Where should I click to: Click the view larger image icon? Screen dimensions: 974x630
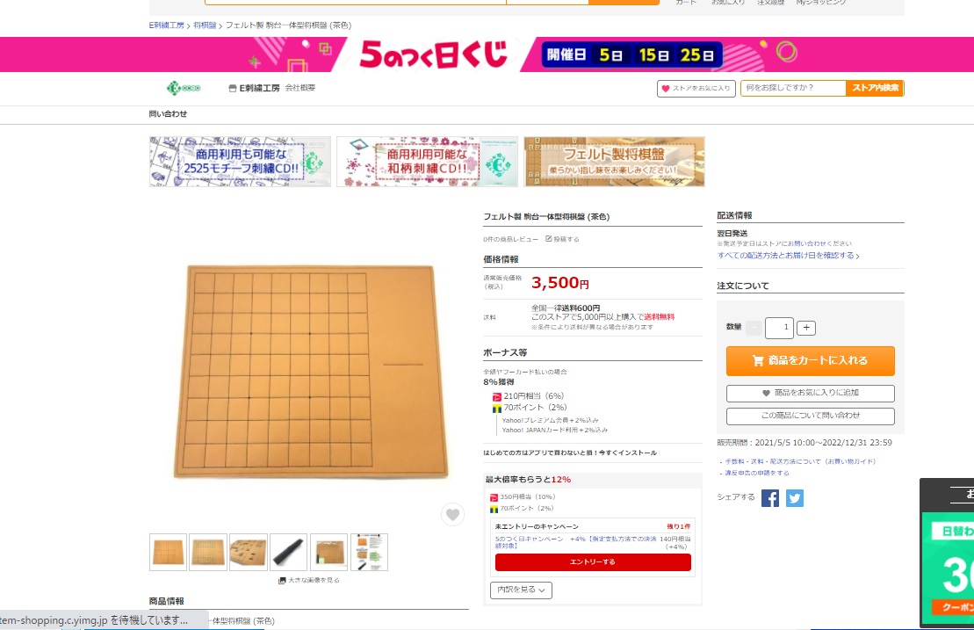coord(281,580)
